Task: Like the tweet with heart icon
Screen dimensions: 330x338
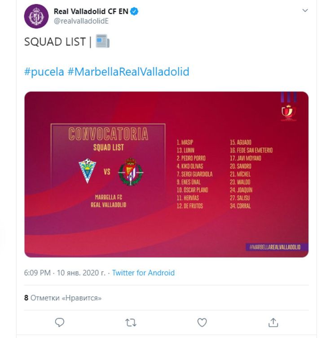Action: [202, 322]
